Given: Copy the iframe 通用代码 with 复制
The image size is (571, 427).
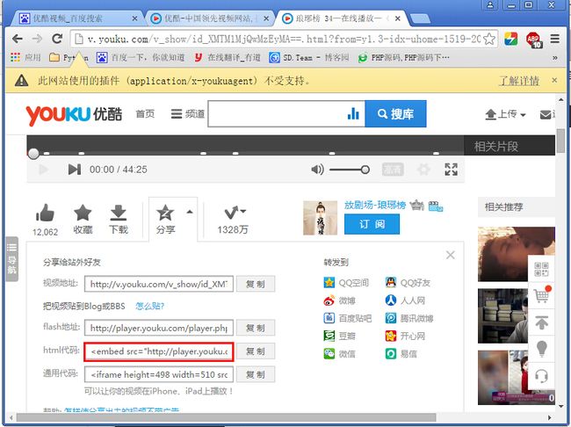Looking at the screenshot, I should [256, 374].
